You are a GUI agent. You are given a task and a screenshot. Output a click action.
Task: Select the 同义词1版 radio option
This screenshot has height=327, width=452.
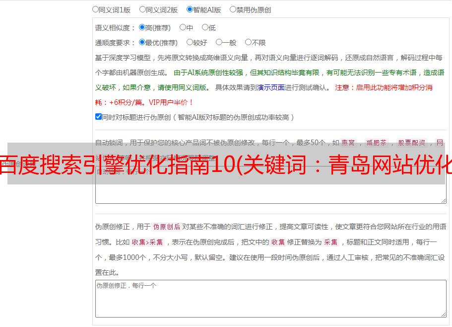pyautogui.click(x=95, y=9)
